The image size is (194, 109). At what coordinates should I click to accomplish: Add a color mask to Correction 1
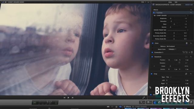[x=184, y=52]
